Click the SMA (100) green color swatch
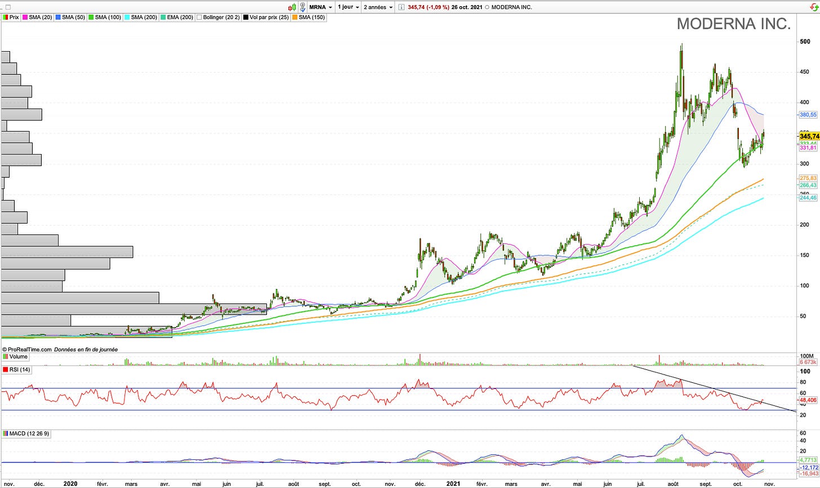The height and width of the screenshot is (488, 820). pos(91,17)
